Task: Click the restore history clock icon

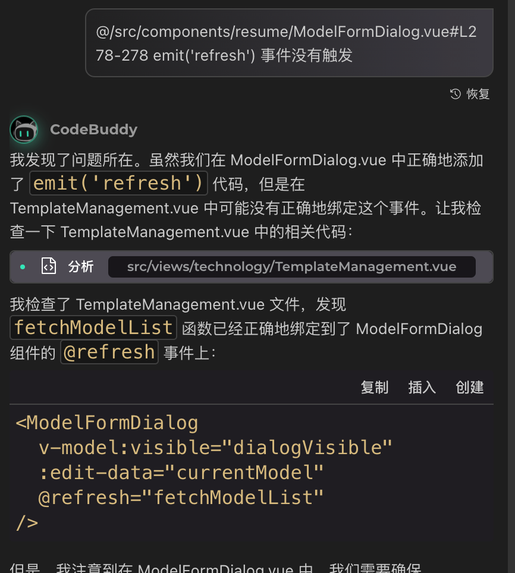Action: (456, 94)
